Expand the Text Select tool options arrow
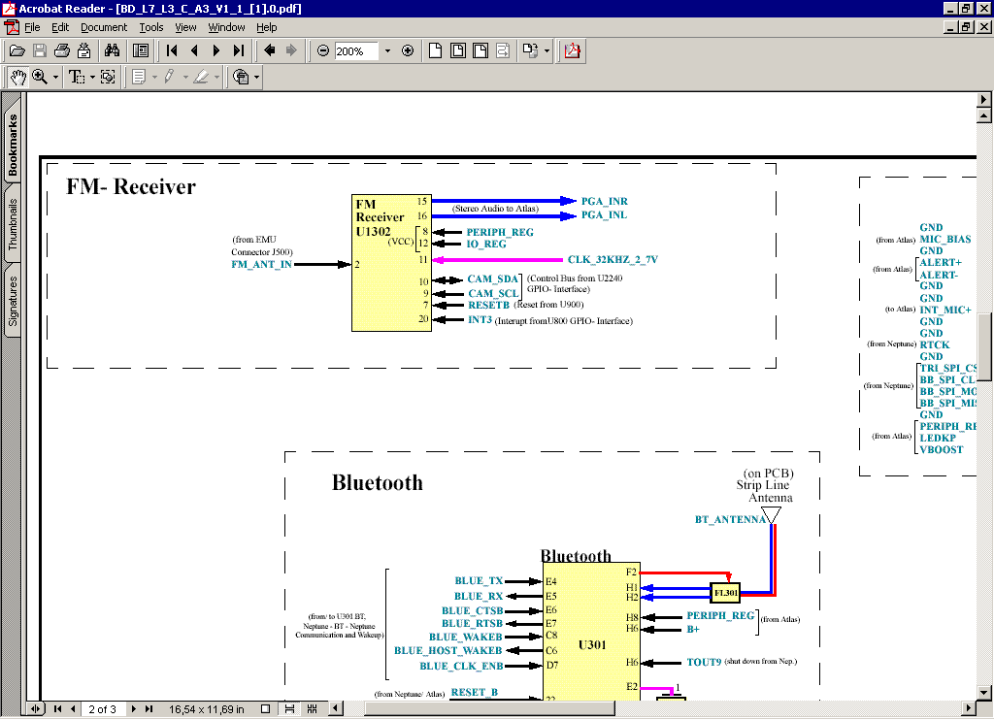Image resolution: width=994 pixels, height=720 pixels. point(92,78)
